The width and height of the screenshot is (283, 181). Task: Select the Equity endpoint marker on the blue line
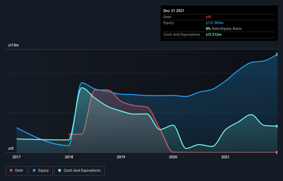pyautogui.click(x=277, y=54)
